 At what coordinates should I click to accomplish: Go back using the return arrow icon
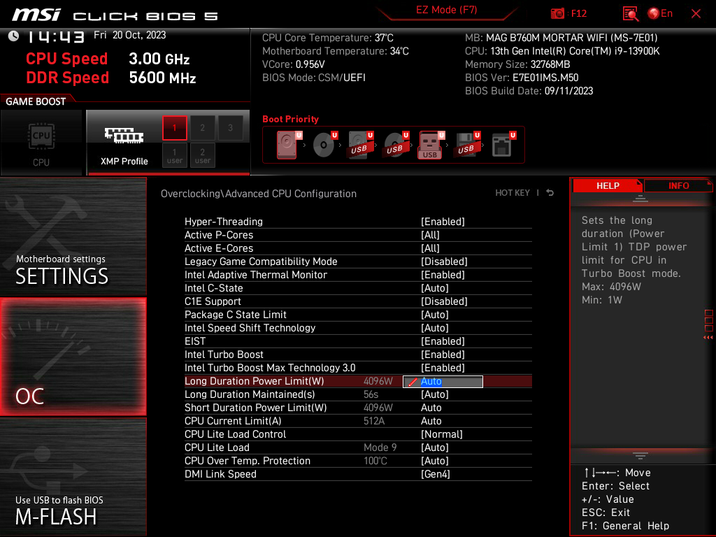point(550,193)
